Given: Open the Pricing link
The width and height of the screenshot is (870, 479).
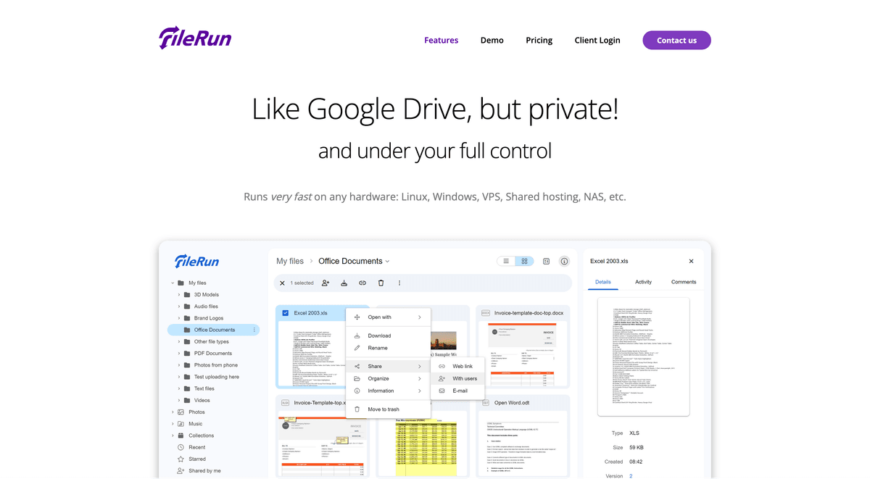Looking at the screenshot, I should (539, 41).
